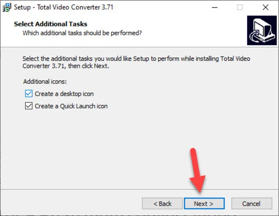The height and width of the screenshot is (216, 279).
Task: Click the wizard computer image in header
Action: 262,30
